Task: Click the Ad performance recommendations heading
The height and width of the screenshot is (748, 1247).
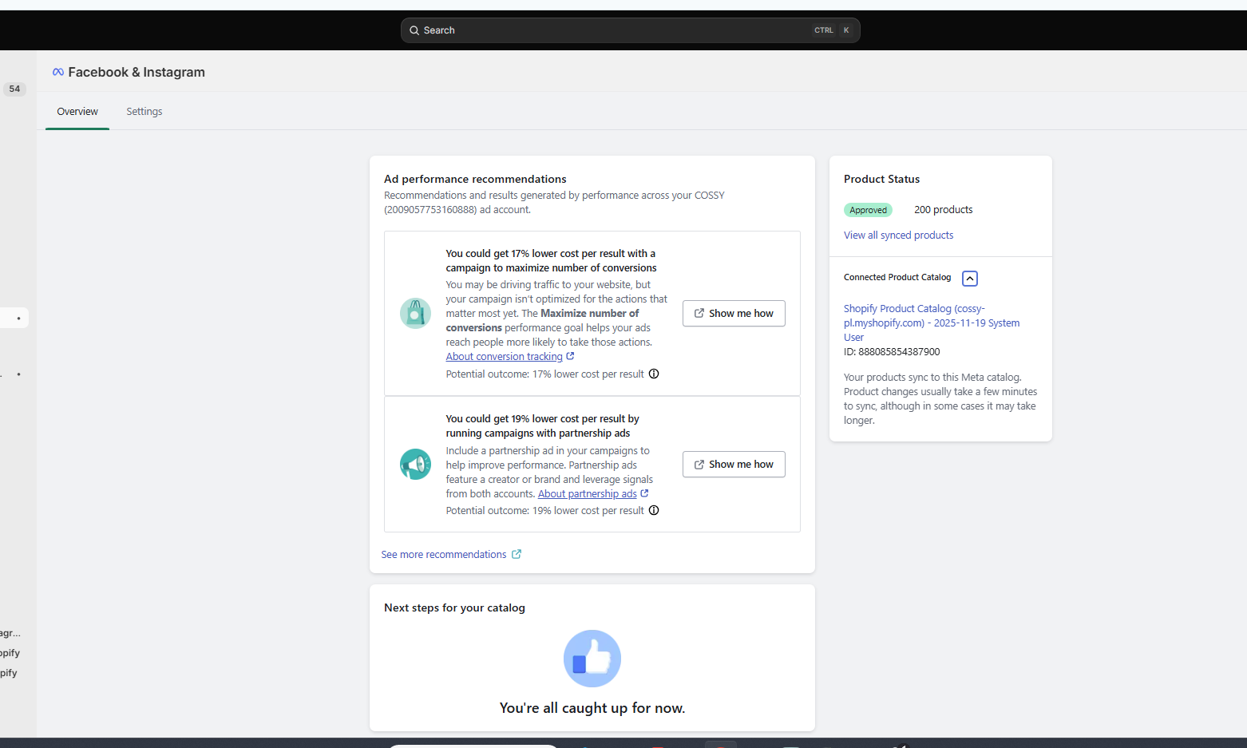Action: [x=475, y=179]
